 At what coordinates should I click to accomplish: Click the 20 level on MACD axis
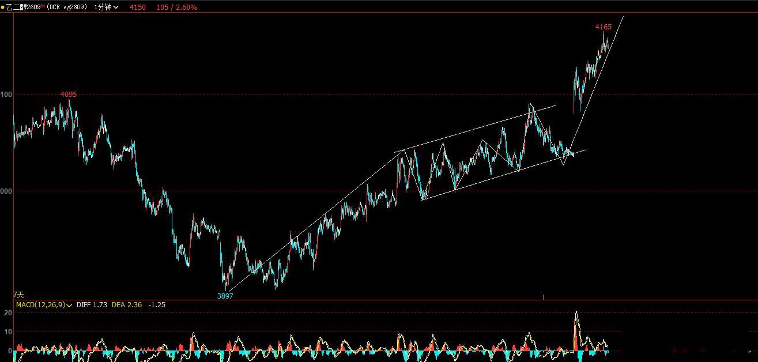tap(8, 312)
